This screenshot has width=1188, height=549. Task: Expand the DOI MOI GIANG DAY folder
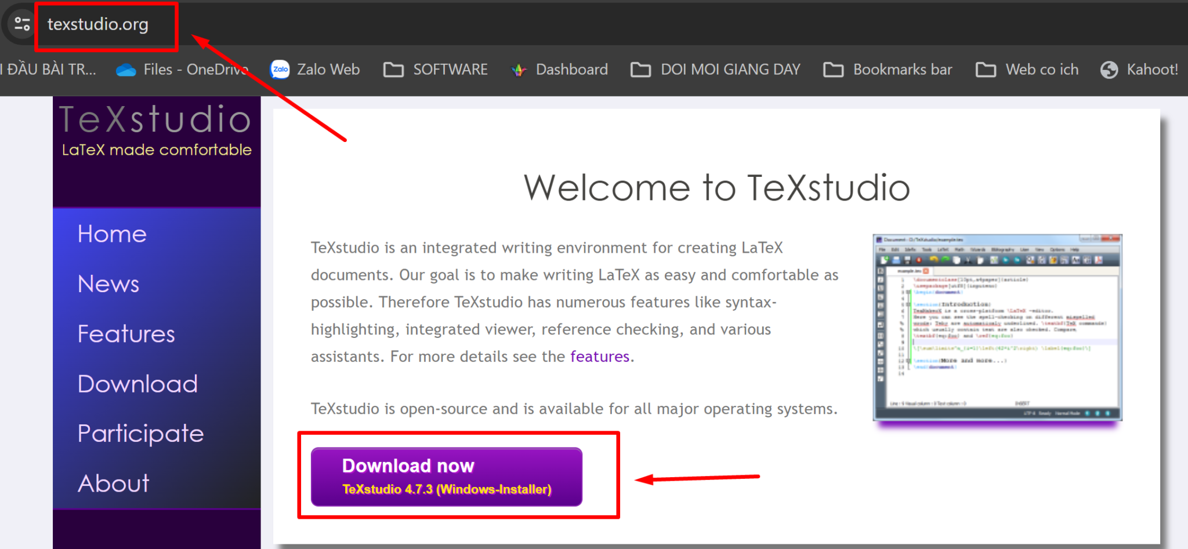click(x=715, y=70)
